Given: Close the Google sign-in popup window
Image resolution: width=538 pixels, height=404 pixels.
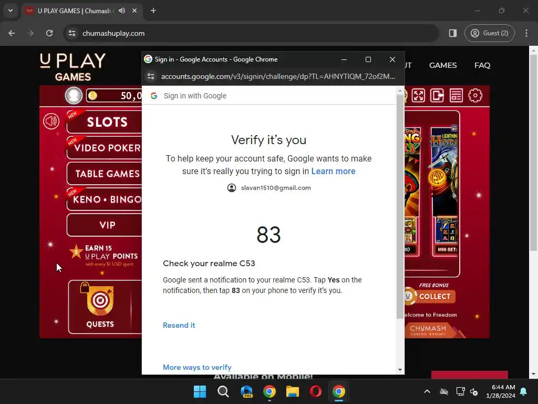Looking at the screenshot, I should click(x=392, y=59).
